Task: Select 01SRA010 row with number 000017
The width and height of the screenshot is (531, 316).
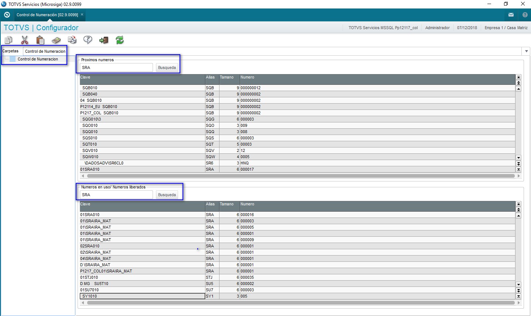Action: pos(297,169)
